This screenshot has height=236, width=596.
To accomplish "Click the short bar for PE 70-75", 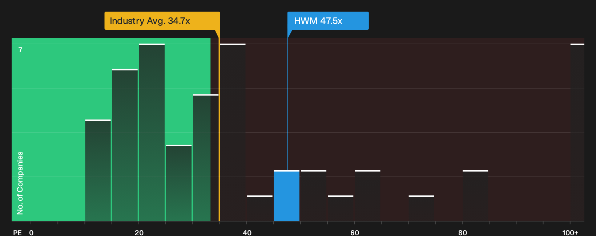I will point(422,208).
